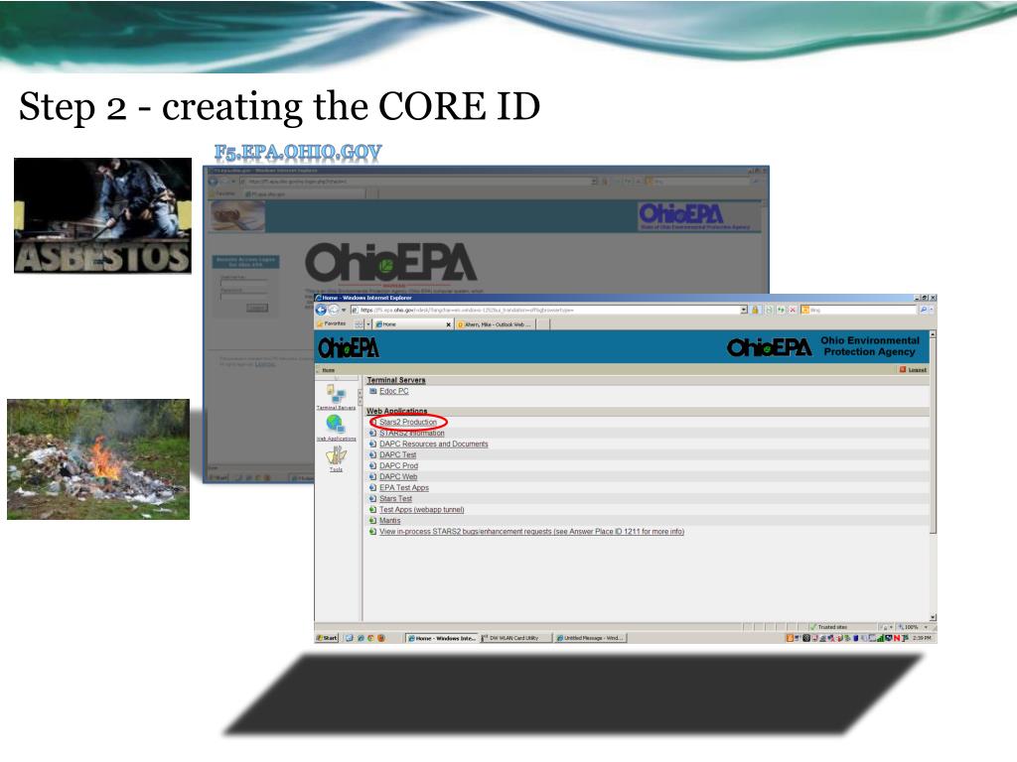
Task: Click DW WLAN Card Utility taskbar button
Action: [516, 638]
